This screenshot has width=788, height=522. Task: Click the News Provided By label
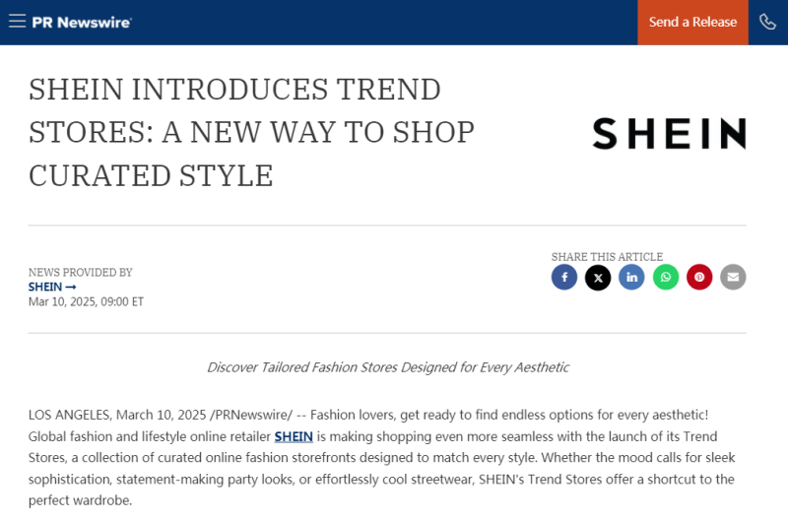point(80,272)
